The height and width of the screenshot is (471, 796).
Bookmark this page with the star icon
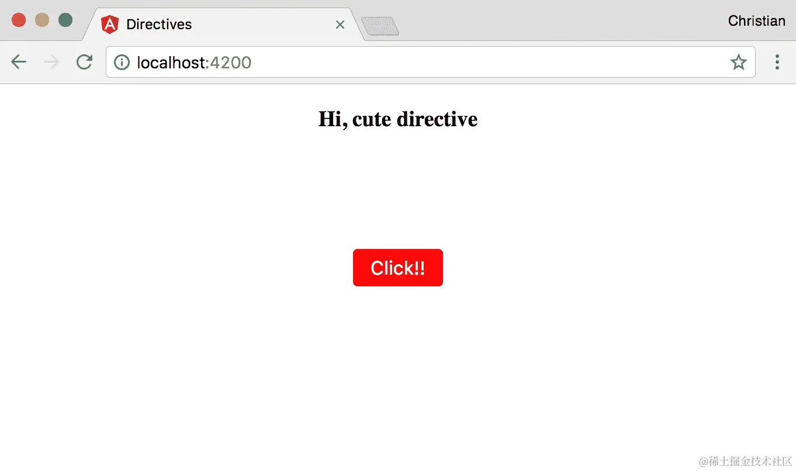[x=739, y=62]
